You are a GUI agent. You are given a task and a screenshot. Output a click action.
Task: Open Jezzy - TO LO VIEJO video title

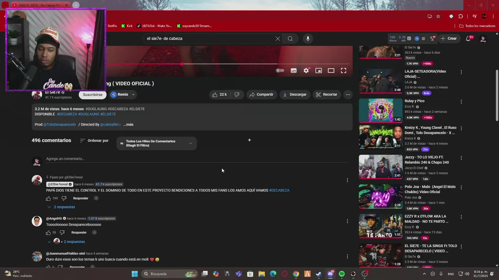point(427,160)
